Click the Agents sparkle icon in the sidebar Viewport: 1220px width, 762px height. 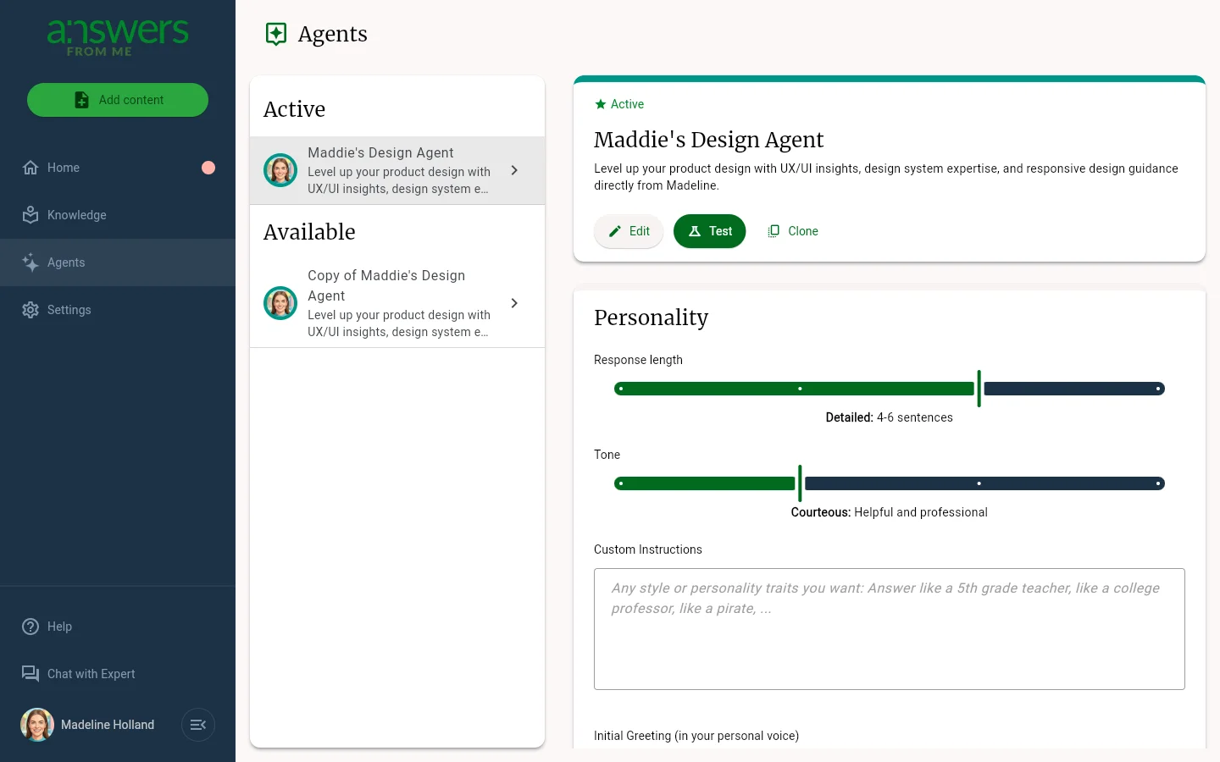[x=30, y=262]
